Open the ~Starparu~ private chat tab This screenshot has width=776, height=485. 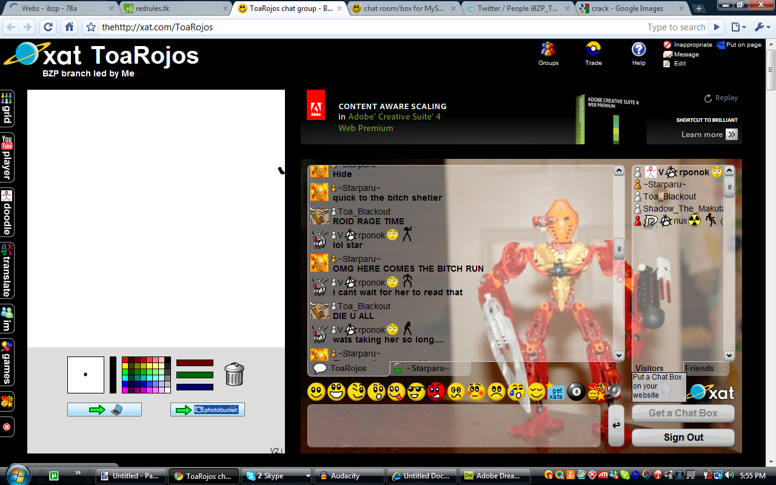[430, 368]
